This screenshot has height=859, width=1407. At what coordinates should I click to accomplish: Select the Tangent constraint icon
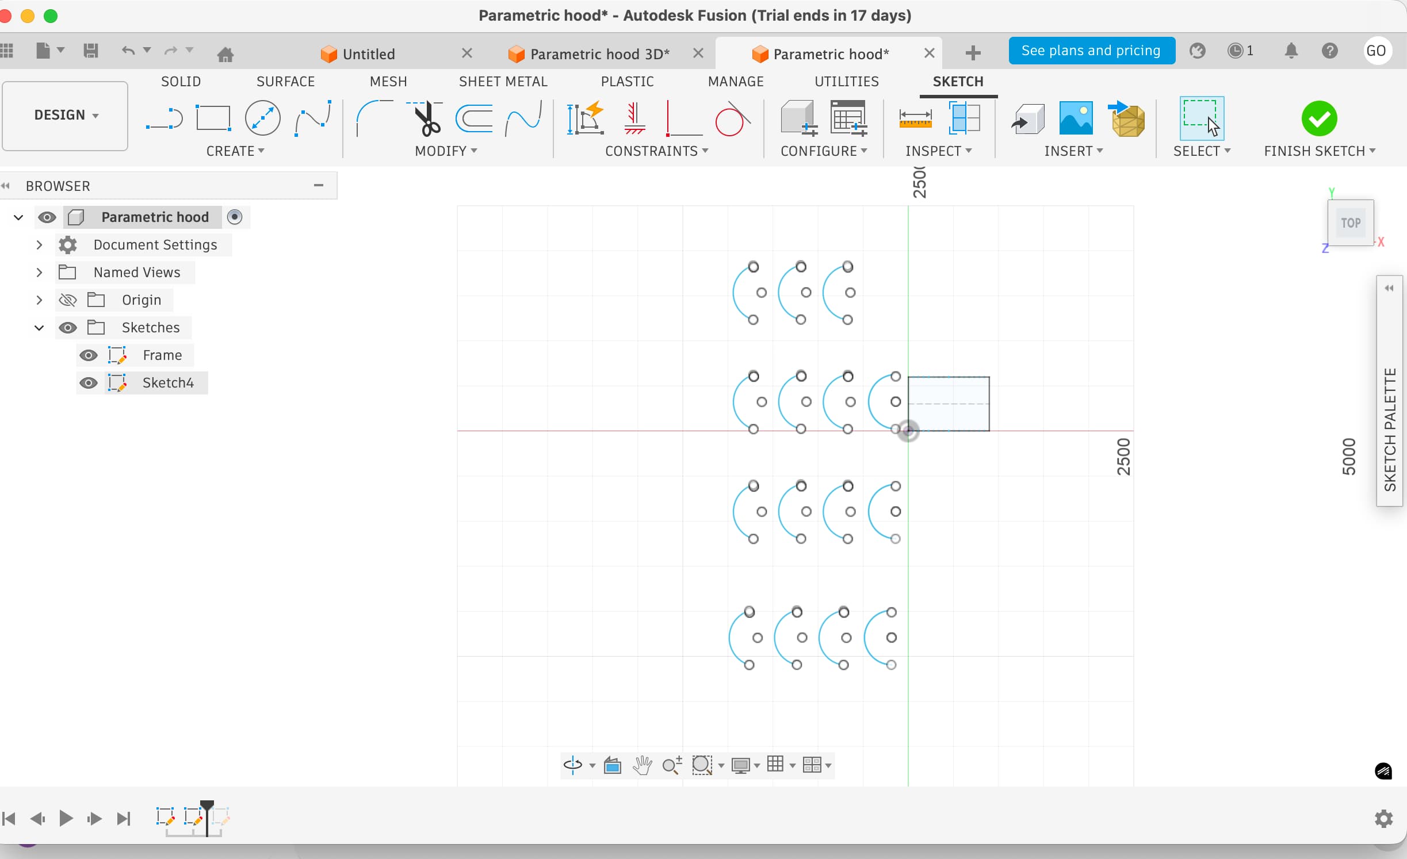(x=732, y=119)
